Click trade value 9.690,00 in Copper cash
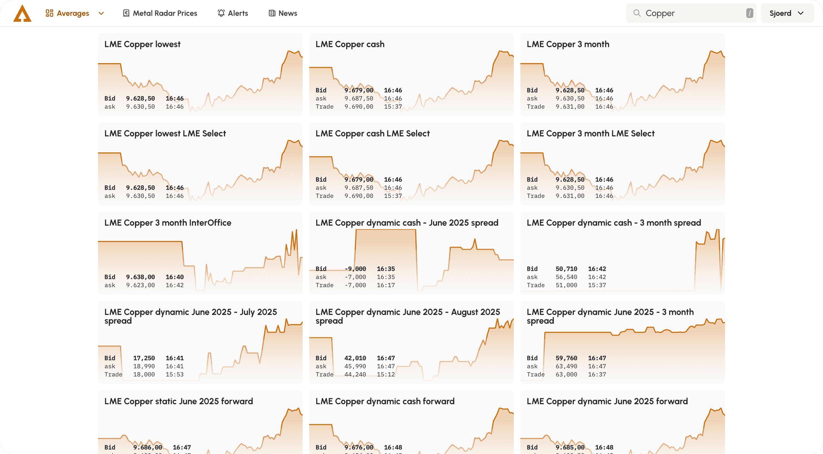Image resolution: width=823 pixels, height=454 pixels. click(x=359, y=107)
